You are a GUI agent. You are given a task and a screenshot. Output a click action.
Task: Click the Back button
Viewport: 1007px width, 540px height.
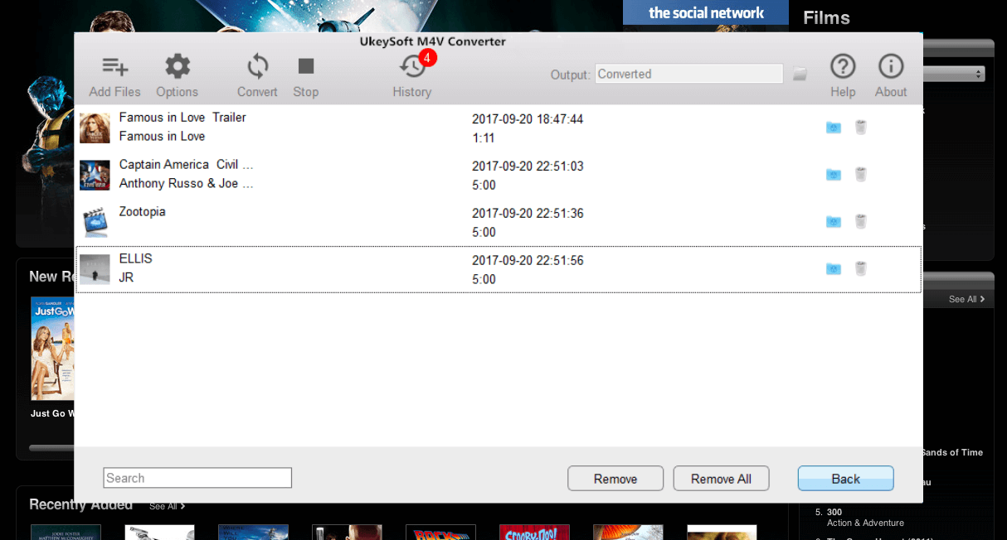coord(846,479)
